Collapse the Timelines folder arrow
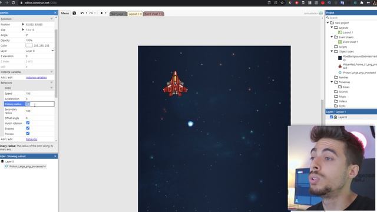 332,82
